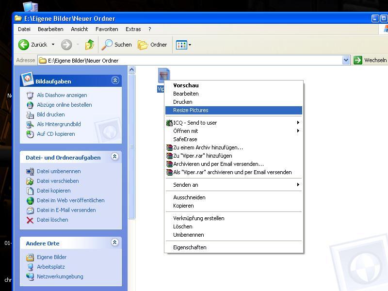Click the greyed forward arrow icon
Viewport: 388px width, 291px height.
66,45
